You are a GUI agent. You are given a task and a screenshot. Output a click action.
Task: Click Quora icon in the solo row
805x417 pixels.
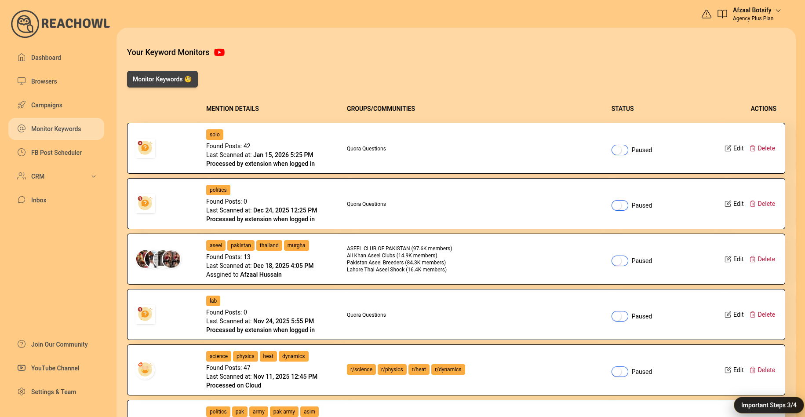145,148
